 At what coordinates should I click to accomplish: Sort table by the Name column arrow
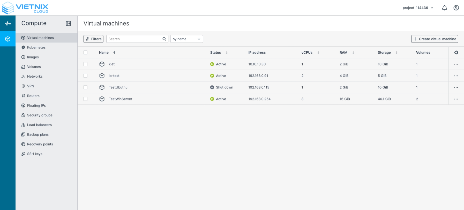pos(114,53)
